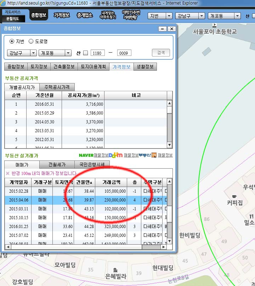Sort by 건물면 column header
Screen dimensions: 255x286
[x=84, y=182]
